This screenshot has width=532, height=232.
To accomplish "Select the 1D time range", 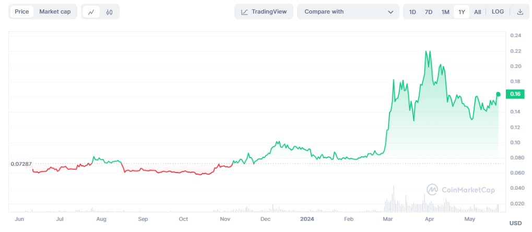I will [412, 11].
